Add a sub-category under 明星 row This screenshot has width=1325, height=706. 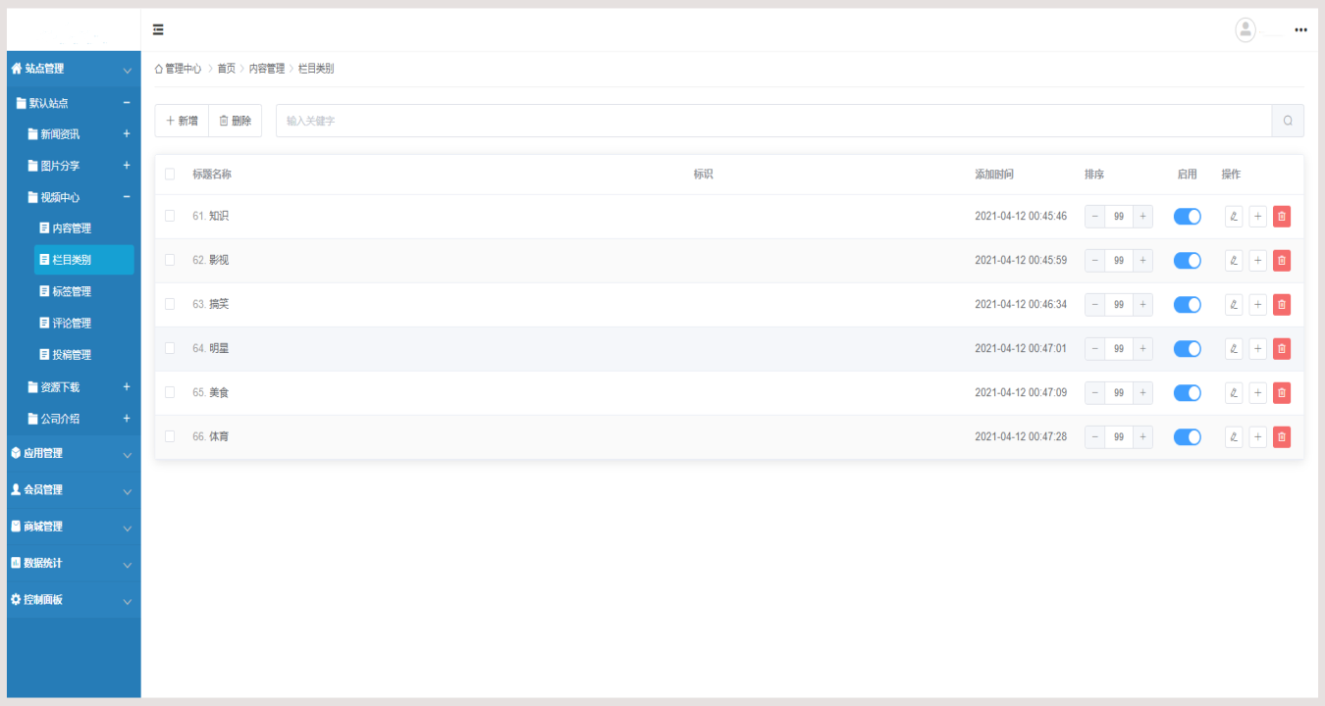click(x=1257, y=349)
